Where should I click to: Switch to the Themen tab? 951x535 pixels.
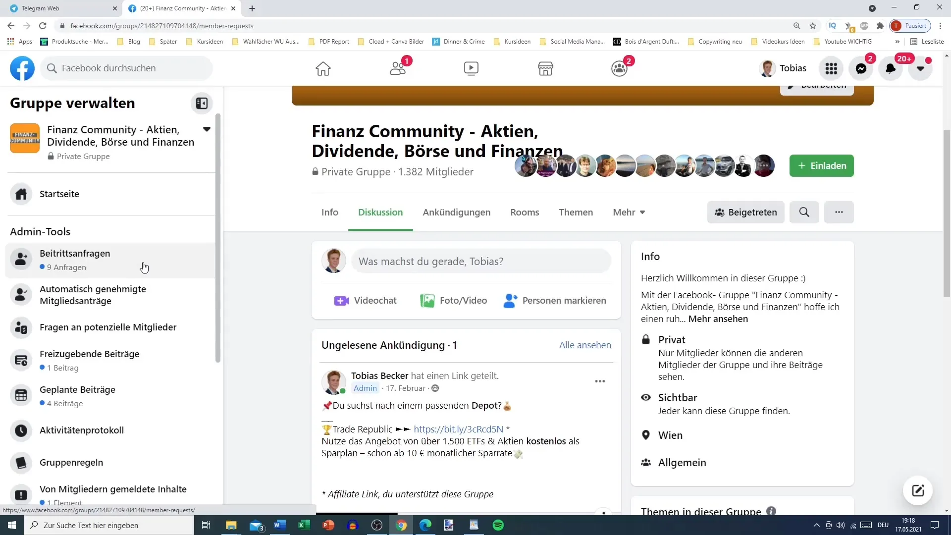(576, 212)
